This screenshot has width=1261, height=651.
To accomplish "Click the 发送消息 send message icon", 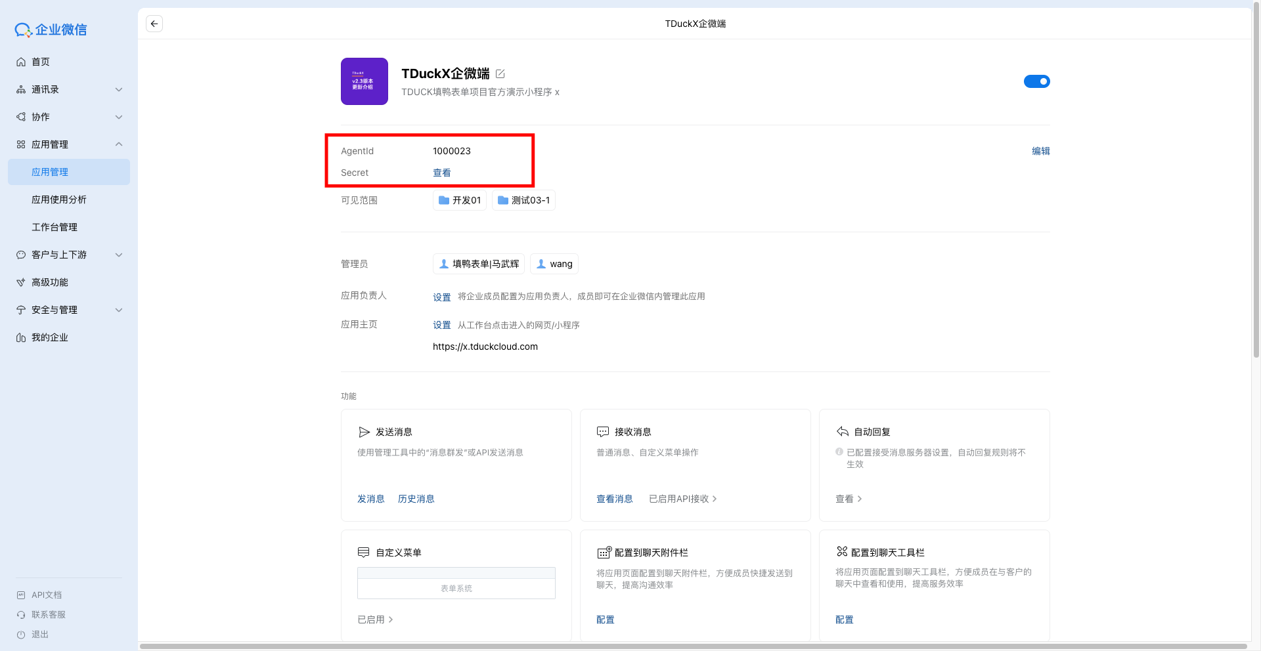I will click(365, 432).
